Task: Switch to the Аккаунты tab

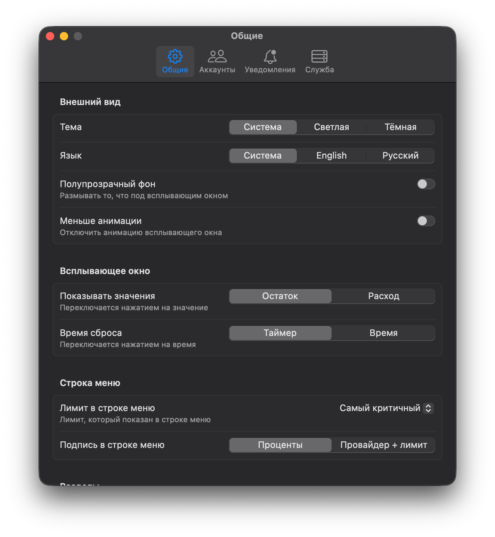Action: coord(217,62)
